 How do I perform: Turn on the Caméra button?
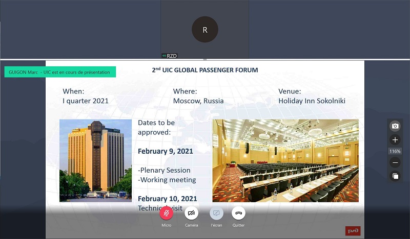(191, 213)
